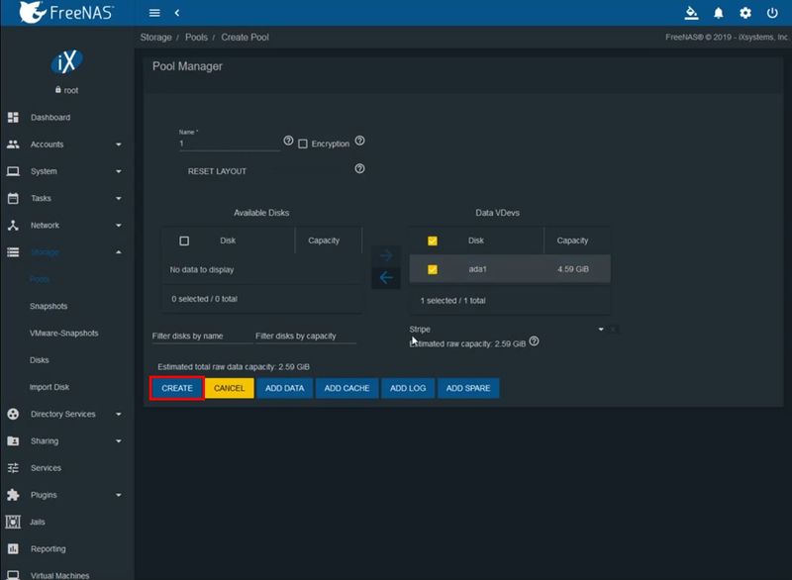Click the right arrow to move disks
This screenshot has height=580, width=792.
point(387,255)
